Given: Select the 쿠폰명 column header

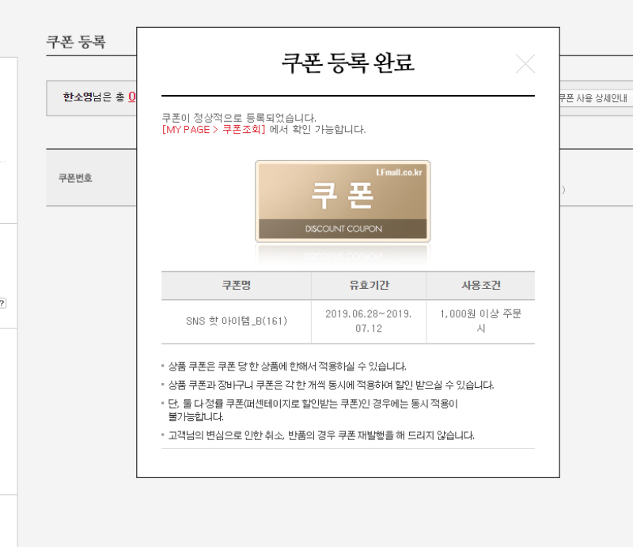Looking at the screenshot, I should pyautogui.click(x=236, y=285).
